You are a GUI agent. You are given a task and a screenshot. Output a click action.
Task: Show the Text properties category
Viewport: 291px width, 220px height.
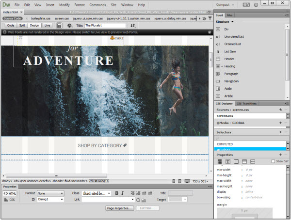point(228,161)
